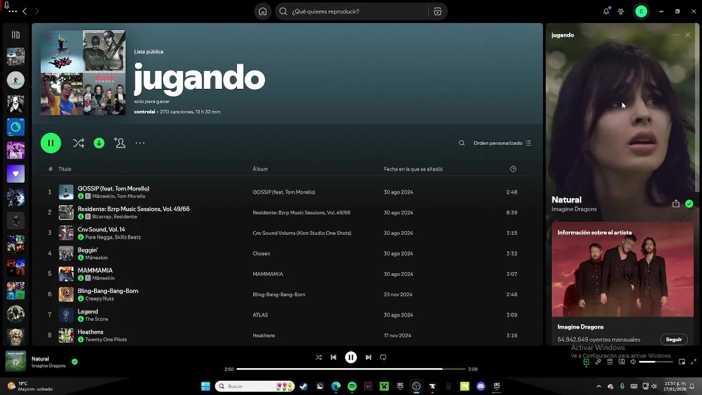Open MAMMAMIA album link
This screenshot has width=702, height=395.
point(268,274)
